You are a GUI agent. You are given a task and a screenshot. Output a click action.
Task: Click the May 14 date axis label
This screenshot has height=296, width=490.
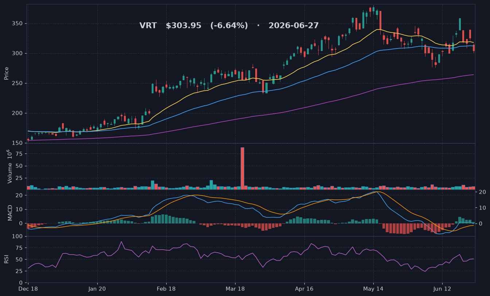373,289
